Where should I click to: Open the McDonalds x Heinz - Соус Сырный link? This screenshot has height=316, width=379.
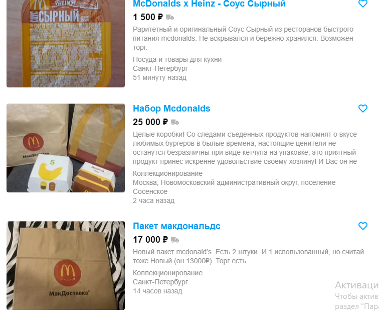pos(209,4)
